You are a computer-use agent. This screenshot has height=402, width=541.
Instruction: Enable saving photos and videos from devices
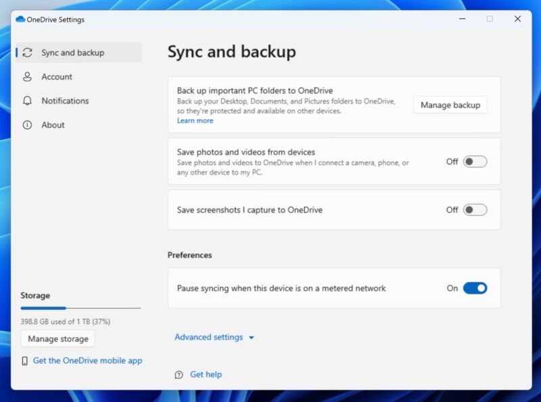tap(474, 161)
